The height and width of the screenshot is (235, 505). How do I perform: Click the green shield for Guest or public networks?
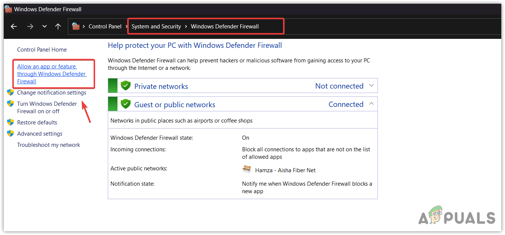click(x=126, y=104)
